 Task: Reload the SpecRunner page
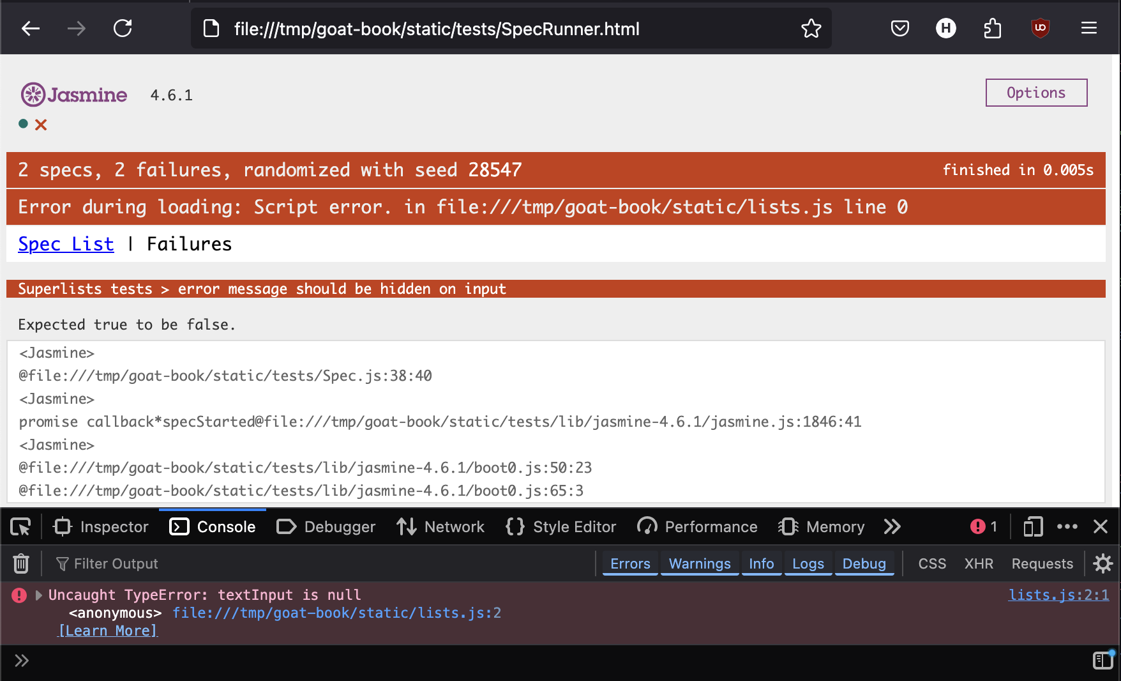(x=123, y=29)
